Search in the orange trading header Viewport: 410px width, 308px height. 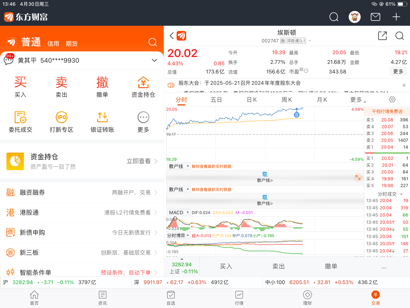pyautogui.click(x=153, y=42)
